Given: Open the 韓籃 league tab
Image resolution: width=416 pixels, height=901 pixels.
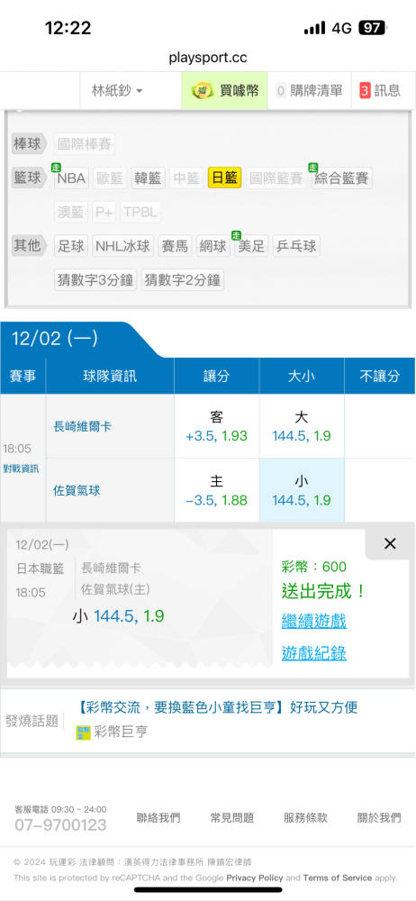Looking at the screenshot, I should coord(149,178).
